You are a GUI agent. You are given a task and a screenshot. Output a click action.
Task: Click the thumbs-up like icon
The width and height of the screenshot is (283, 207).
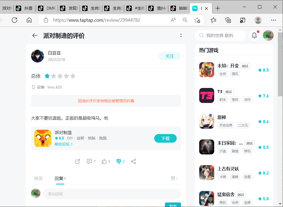pyautogui.click(x=104, y=161)
